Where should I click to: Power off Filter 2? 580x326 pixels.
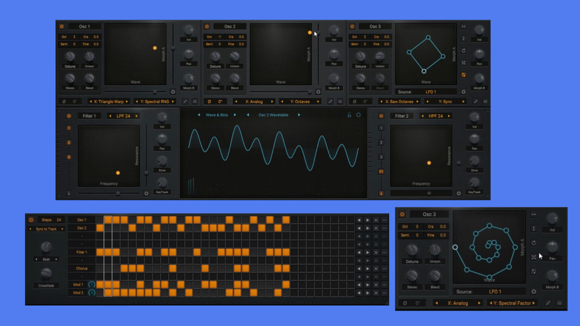(x=381, y=116)
